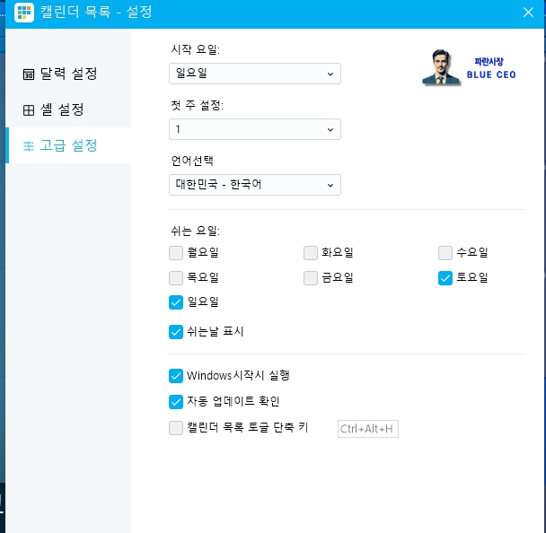Click the 쉬는 요일: label
Viewport: 546px width, 533px height.
pos(196,231)
